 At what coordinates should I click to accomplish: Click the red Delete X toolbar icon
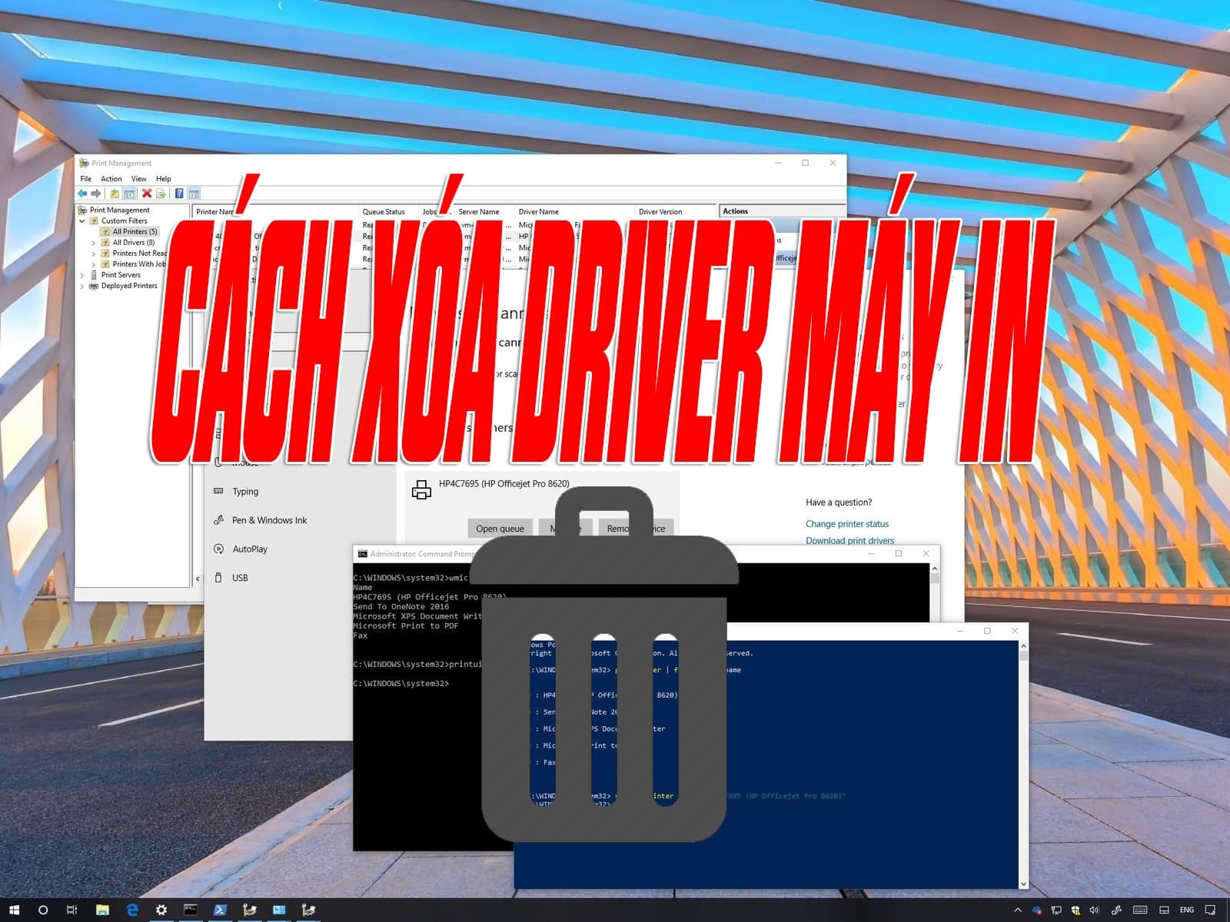point(147,194)
